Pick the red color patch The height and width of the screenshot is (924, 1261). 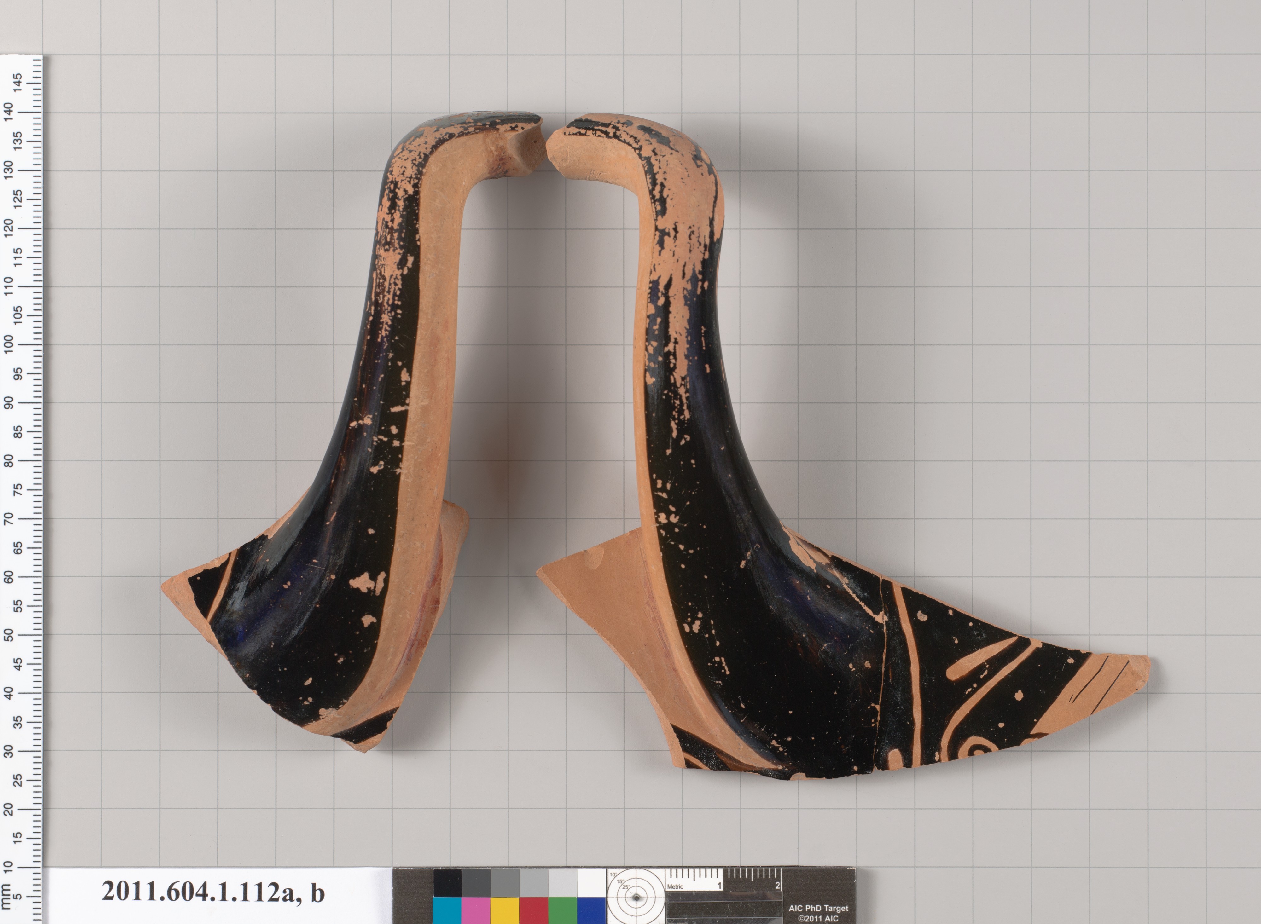[x=534, y=910]
